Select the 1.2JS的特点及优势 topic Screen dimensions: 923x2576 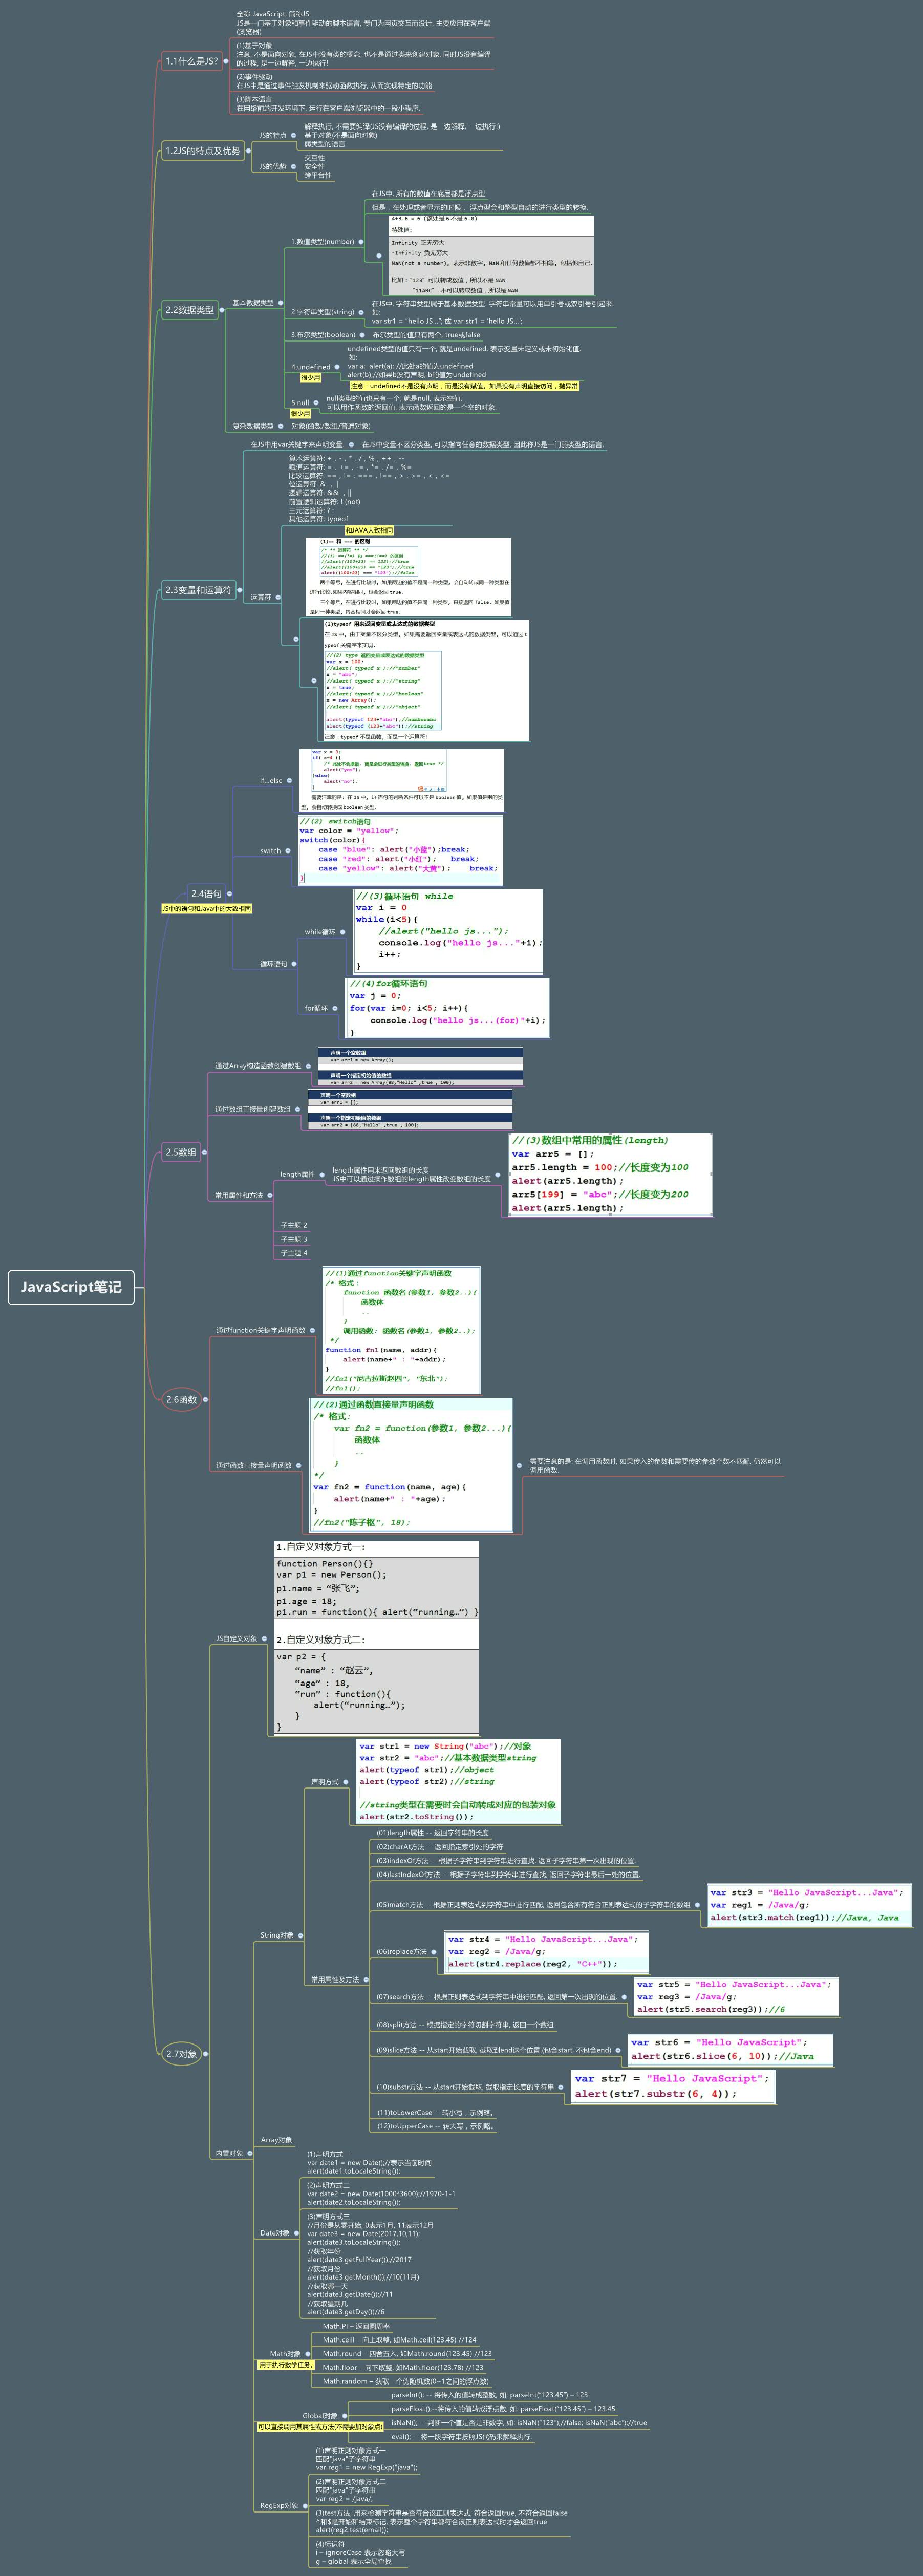point(203,151)
